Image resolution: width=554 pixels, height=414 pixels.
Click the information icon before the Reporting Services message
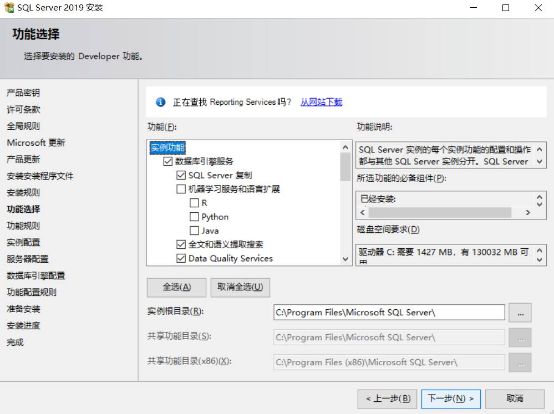pos(160,101)
